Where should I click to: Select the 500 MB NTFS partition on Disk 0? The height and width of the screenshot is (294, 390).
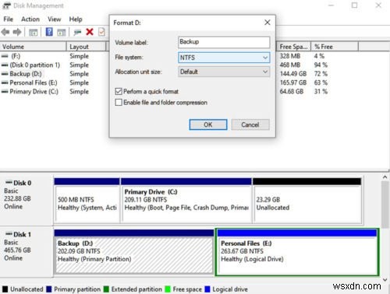pos(87,200)
